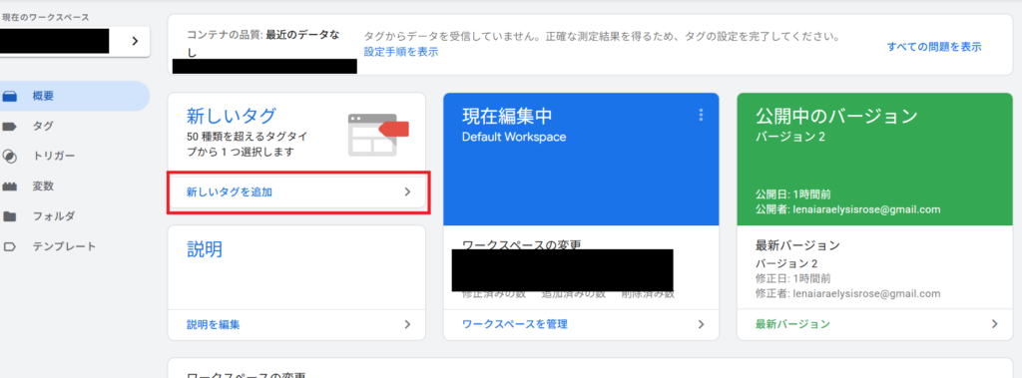This screenshot has height=378, width=1022.
Task: Click the 公開者 email address
Action: pyautogui.click(x=866, y=209)
